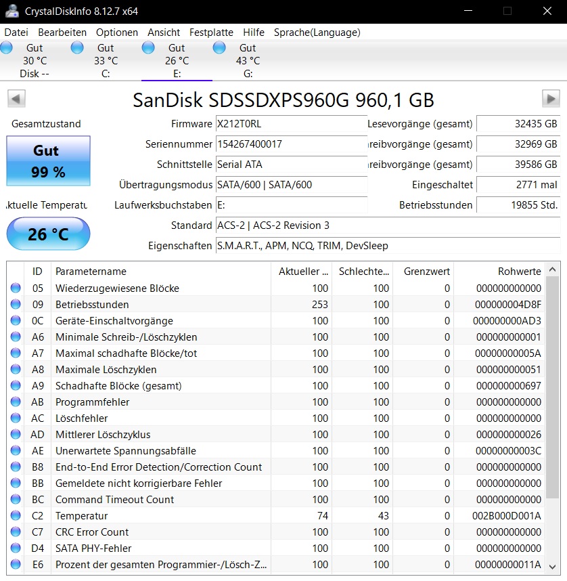
Task: Click the 26 °C temperature button
Action: (x=48, y=234)
